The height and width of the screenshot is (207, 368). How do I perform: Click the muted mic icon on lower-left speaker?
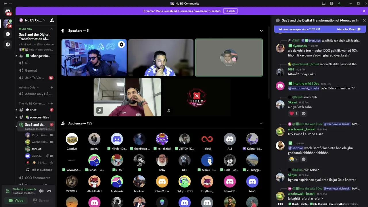pyautogui.click(x=99, y=110)
